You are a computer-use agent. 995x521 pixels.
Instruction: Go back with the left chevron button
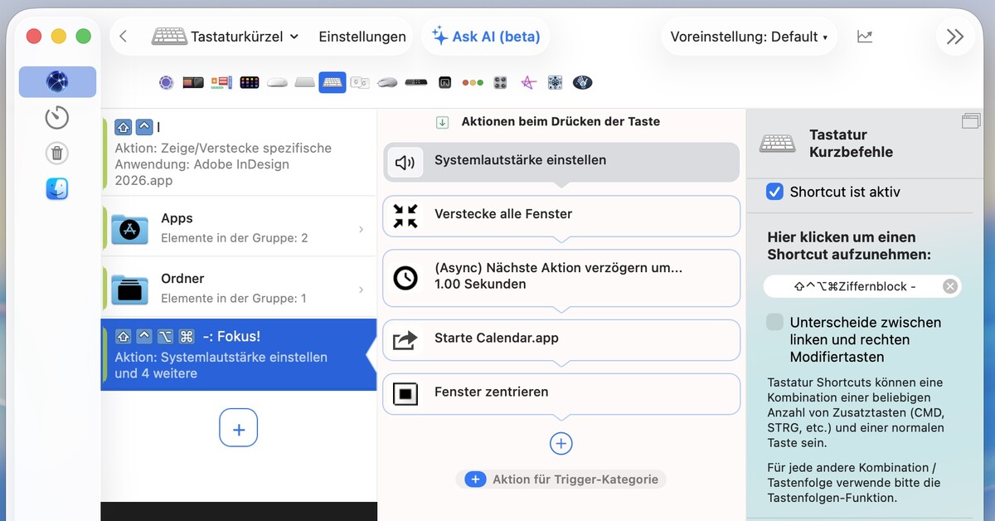pyautogui.click(x=123, y=37)
